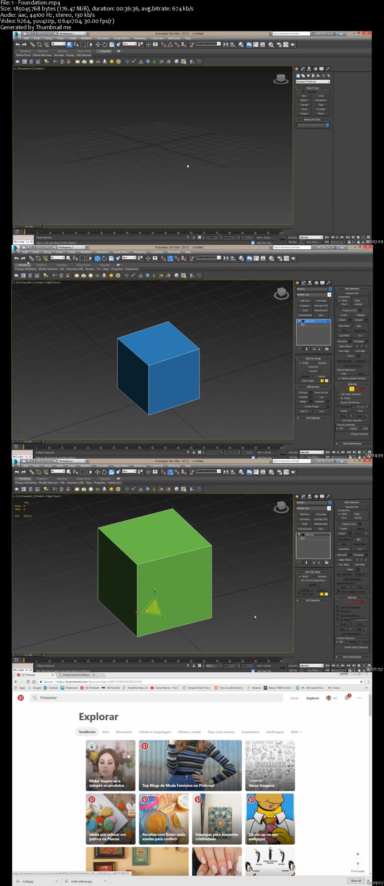The width and height of the screenshot is (384, 886).
Task: Select the Cameras category icon in empty-scene frame
Action: click(313, 75)
